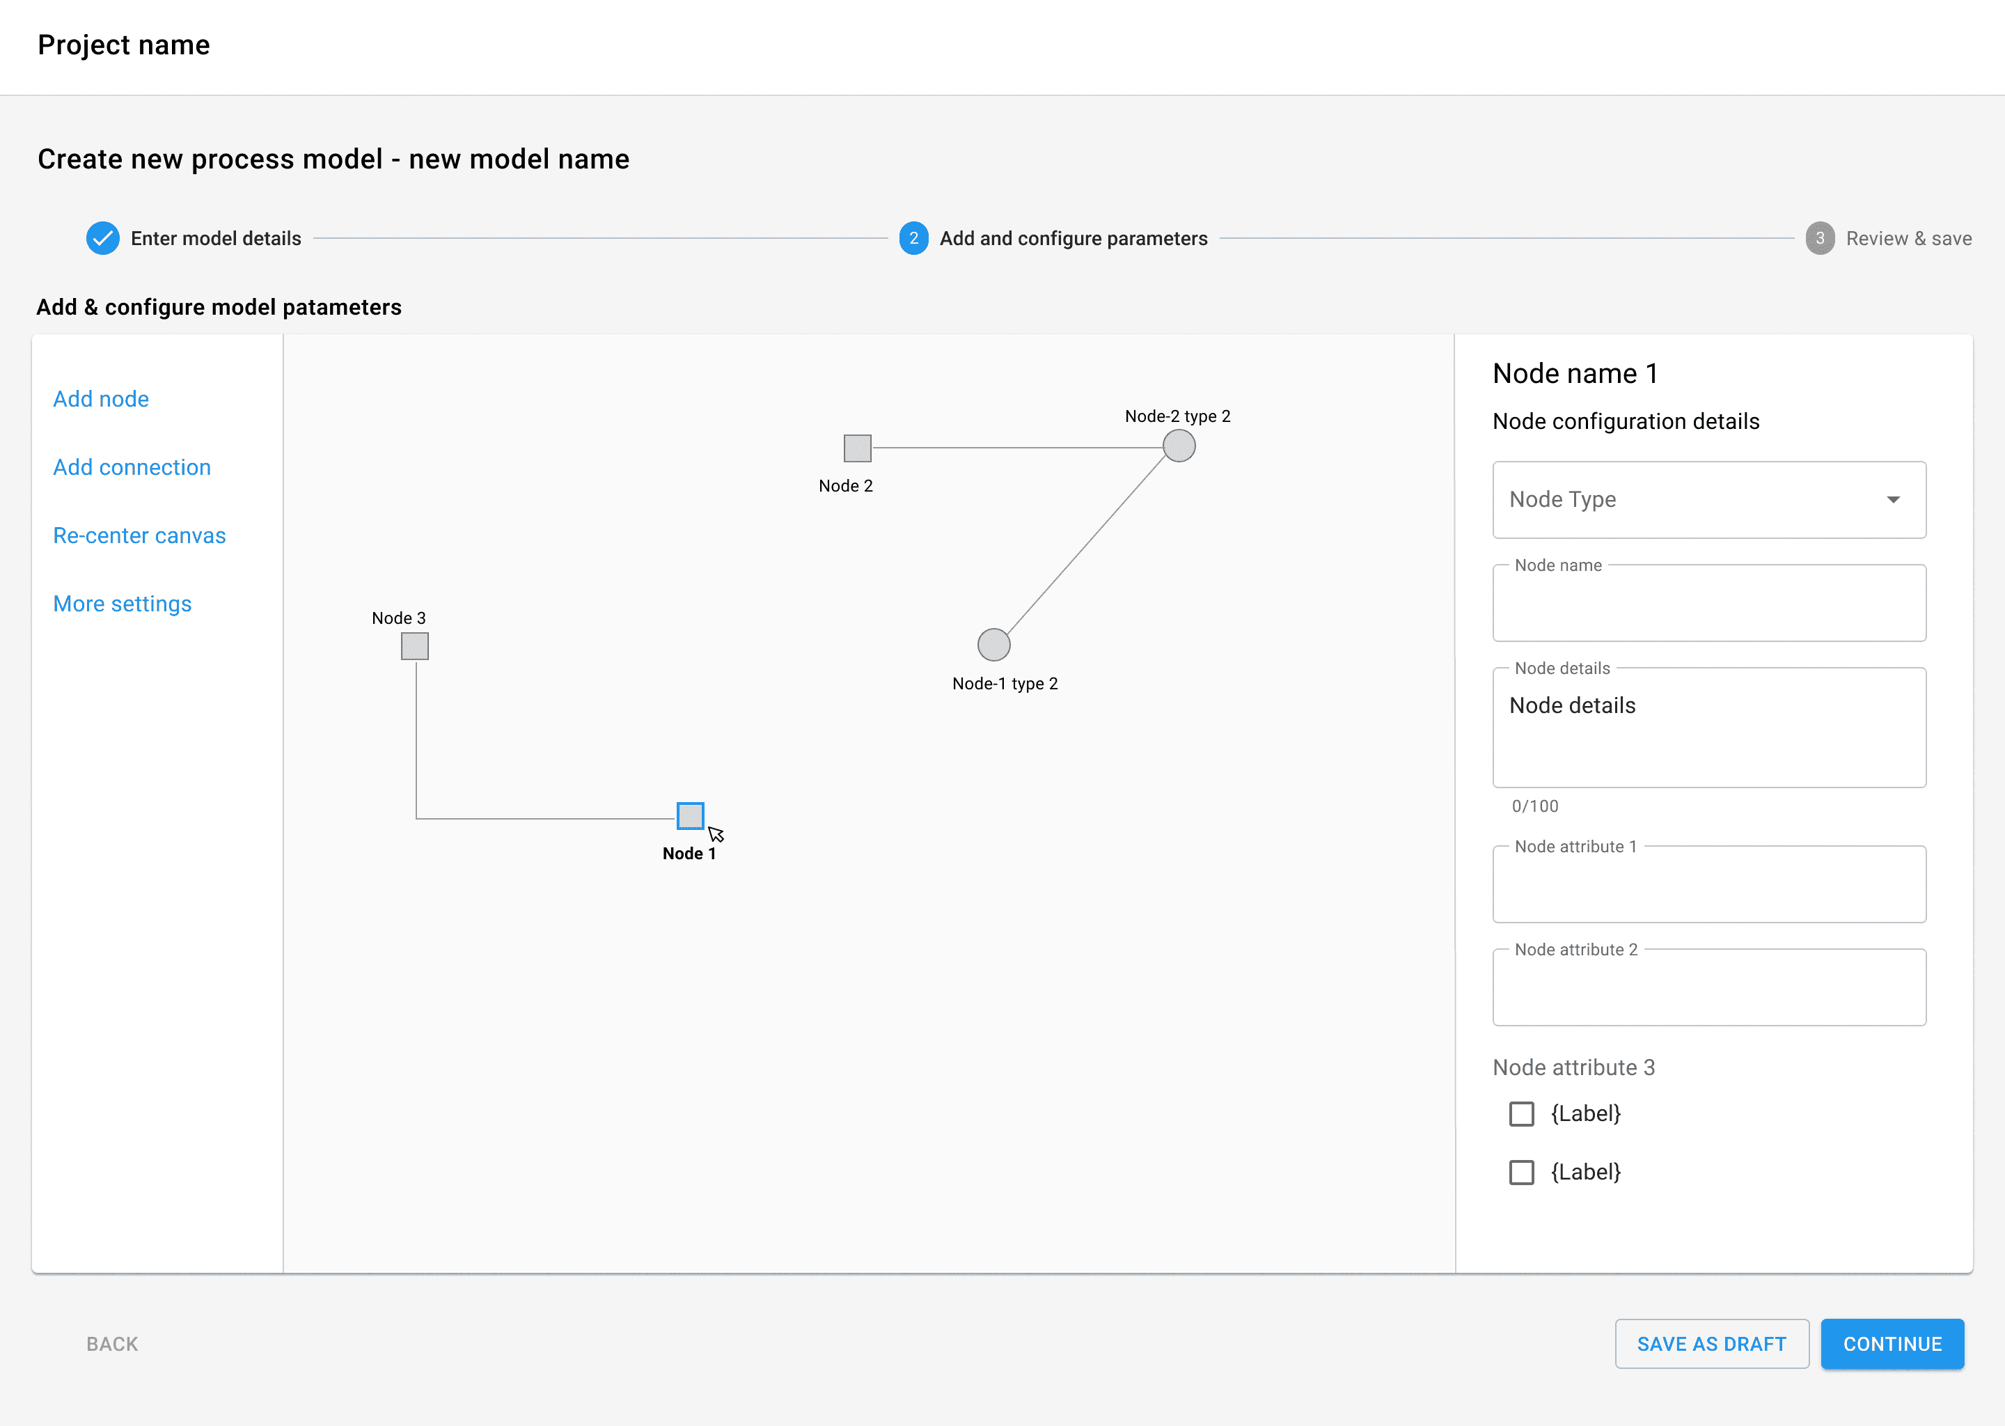Select the Node 2 square node

pos(857,448)
